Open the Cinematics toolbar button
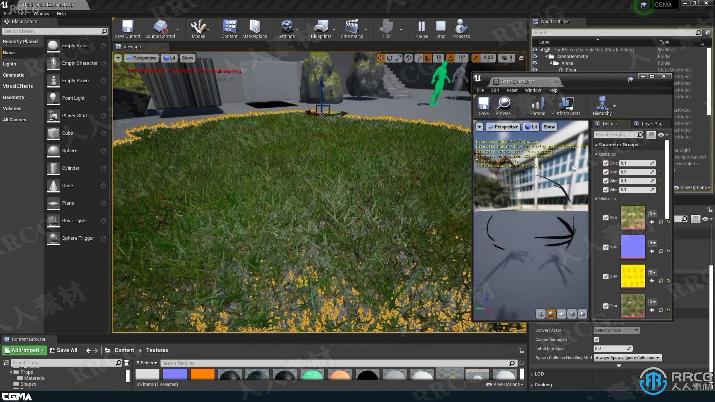The height and width of the screenshot is (402, 715). (x=352, y=29)
